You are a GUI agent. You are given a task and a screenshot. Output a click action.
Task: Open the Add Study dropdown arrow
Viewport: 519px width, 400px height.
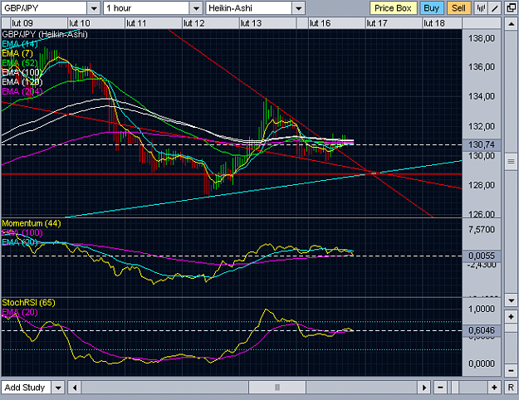tap(58, 387)
